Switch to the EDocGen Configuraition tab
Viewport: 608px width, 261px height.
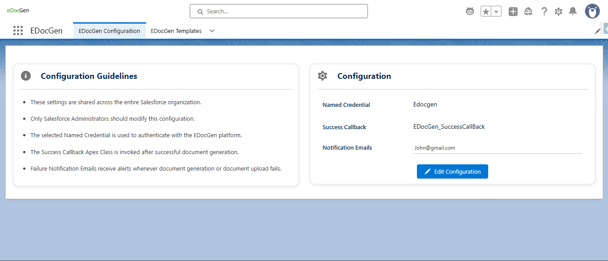pyautogui.click(x=110, y=31)
